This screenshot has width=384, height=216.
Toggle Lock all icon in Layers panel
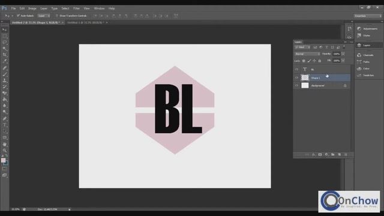tap(320, 61)
